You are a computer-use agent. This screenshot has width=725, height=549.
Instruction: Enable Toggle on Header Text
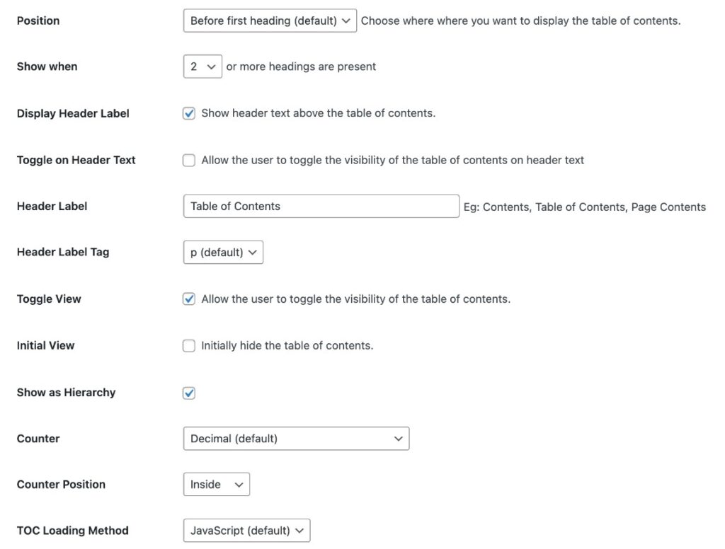click(x=188, y=160)
